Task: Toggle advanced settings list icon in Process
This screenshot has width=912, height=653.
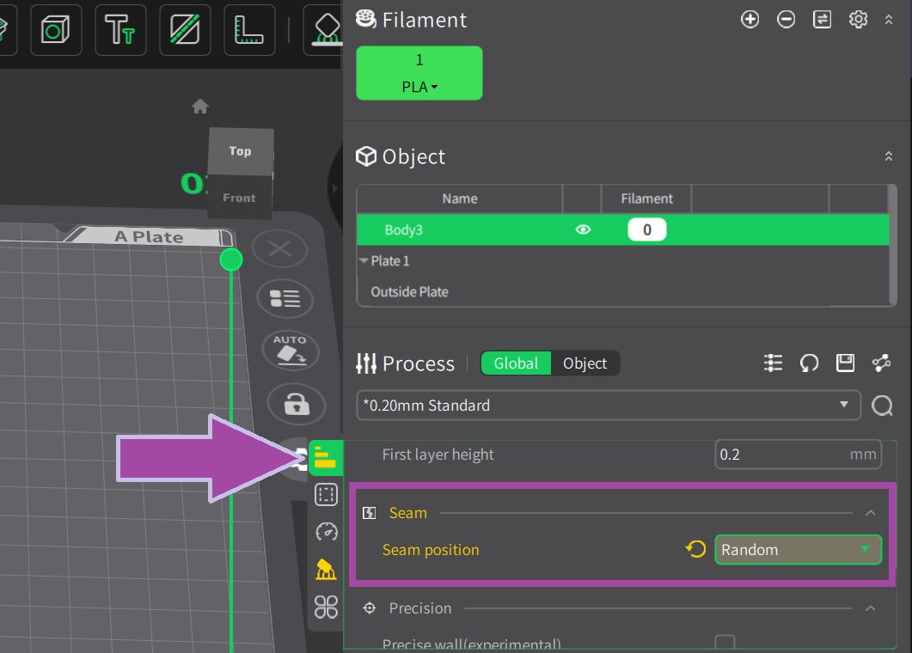Action: (x=773, y=363)
